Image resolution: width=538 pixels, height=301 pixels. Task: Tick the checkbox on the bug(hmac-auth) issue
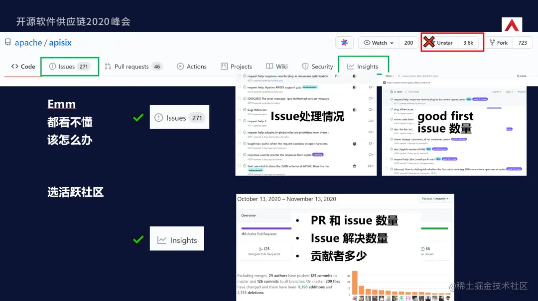click(239, 144)
